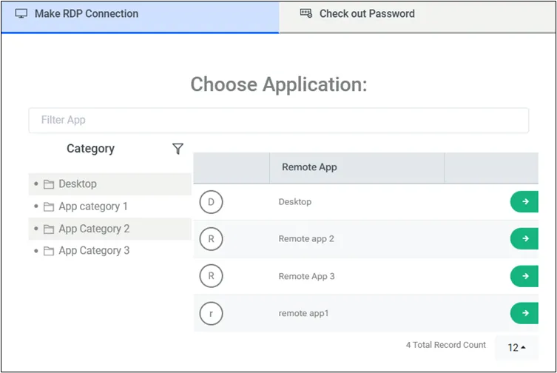Click the Category filter funnel icon
The image size is (557, 373).
178,149
